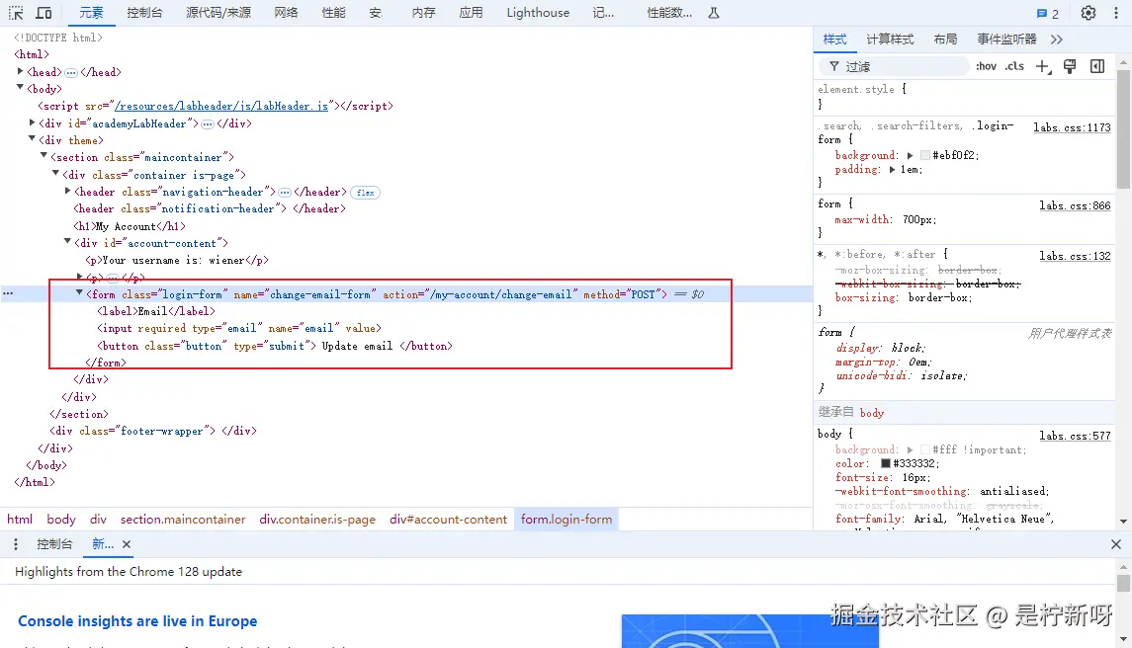This screenshot has height=648, width=1132.
Task: Expand the academyLabHeader div node
Action: [x=32, y=122]
